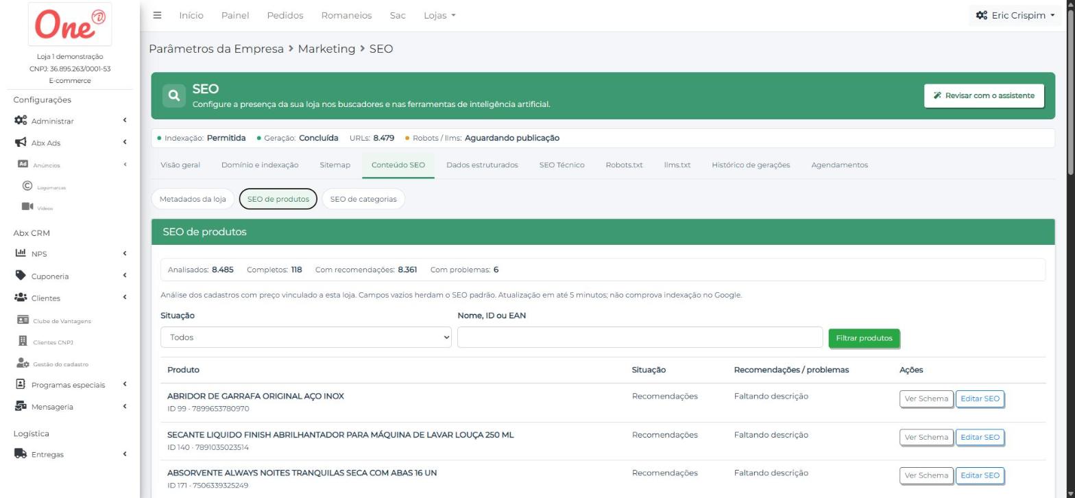Expand the Entregas chevron
The width and height of the screenshot is (1075, 498).
click(125, 453)
